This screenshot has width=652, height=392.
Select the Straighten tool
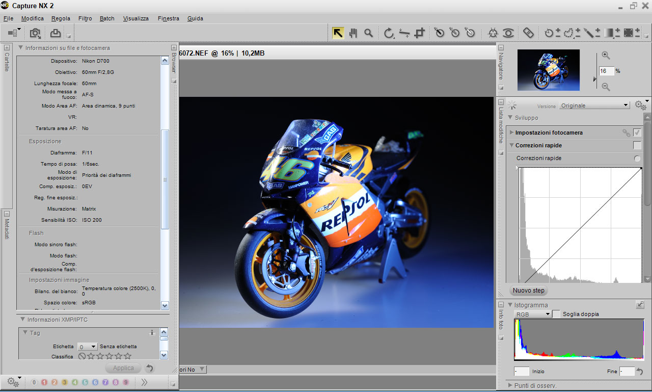(404, 33)
